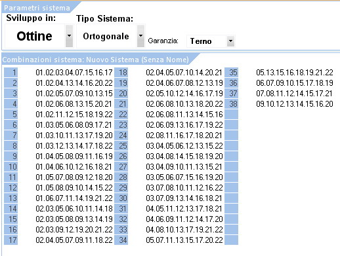The image size is (340, 256).
Task: Click the Terno guarantee field
Action: coord(207,41)
